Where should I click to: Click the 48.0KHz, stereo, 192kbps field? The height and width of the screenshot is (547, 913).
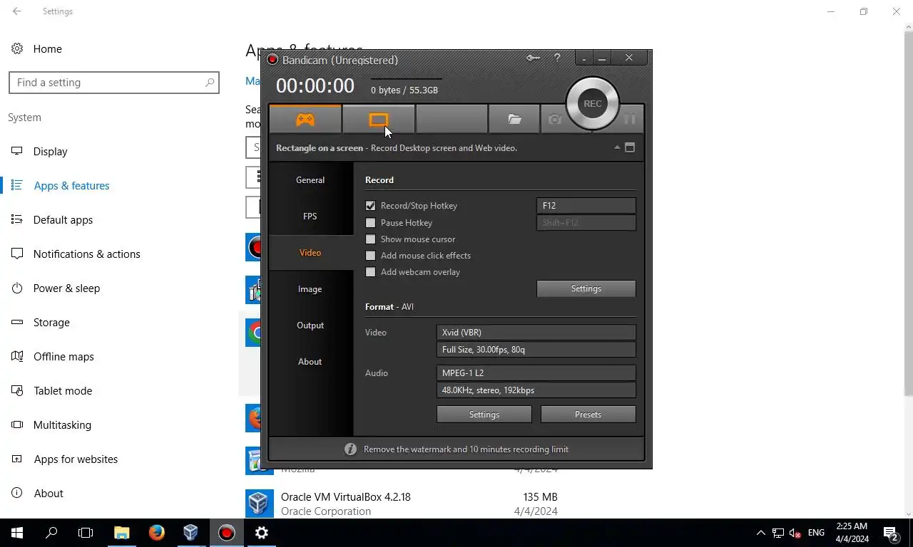(536, 390)
